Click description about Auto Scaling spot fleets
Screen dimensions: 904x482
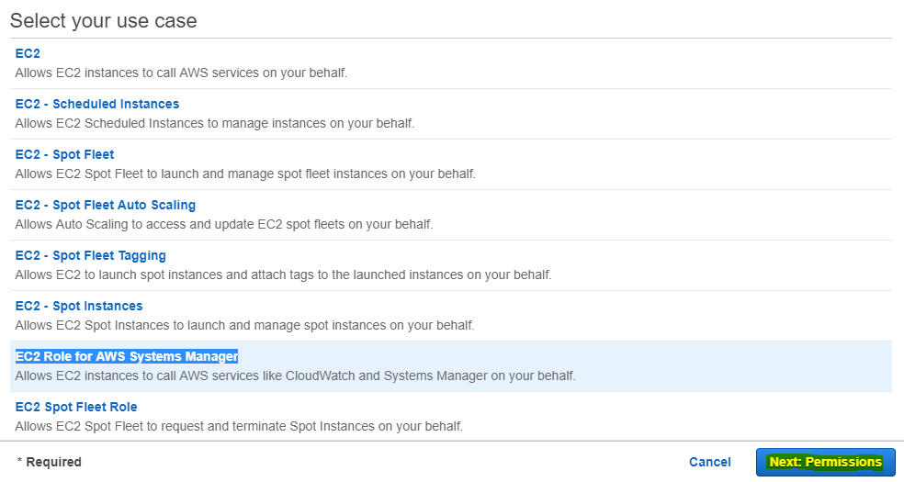[223, 225]
